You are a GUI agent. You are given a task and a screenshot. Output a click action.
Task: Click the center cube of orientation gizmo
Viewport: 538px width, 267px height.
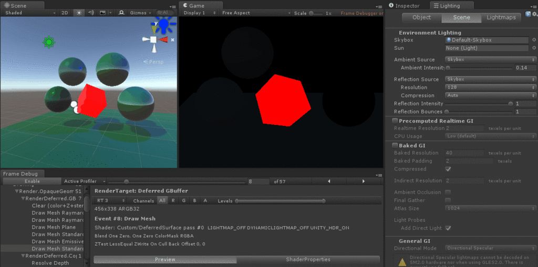[x=153, y=40]
